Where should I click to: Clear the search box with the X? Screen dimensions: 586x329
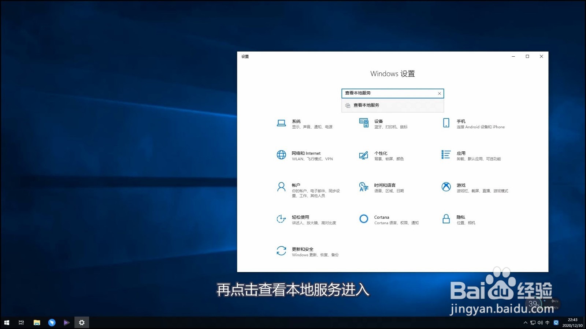pyautogui.click(x=439, y=93)
